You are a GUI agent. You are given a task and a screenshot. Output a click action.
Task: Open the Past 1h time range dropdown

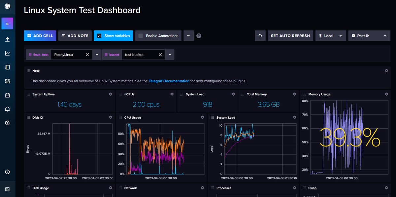coord(369,36)
